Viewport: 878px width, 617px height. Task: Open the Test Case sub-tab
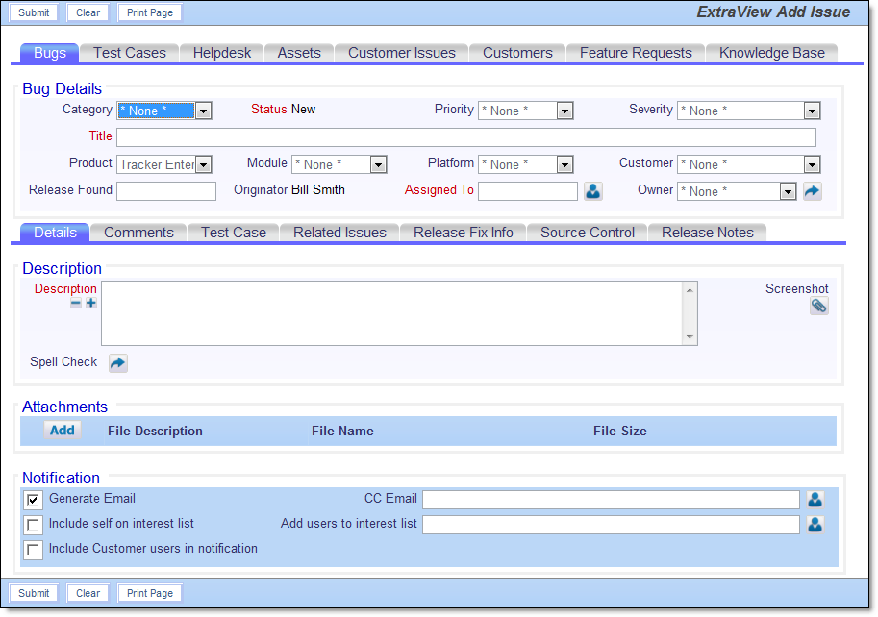[x=234, y=233]
